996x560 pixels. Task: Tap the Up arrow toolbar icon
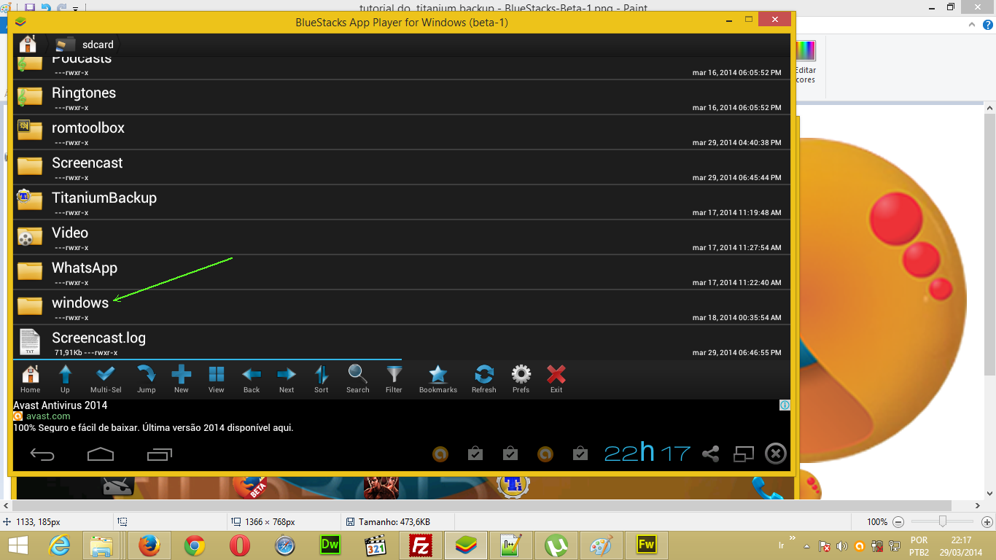(x=66, y=379)
